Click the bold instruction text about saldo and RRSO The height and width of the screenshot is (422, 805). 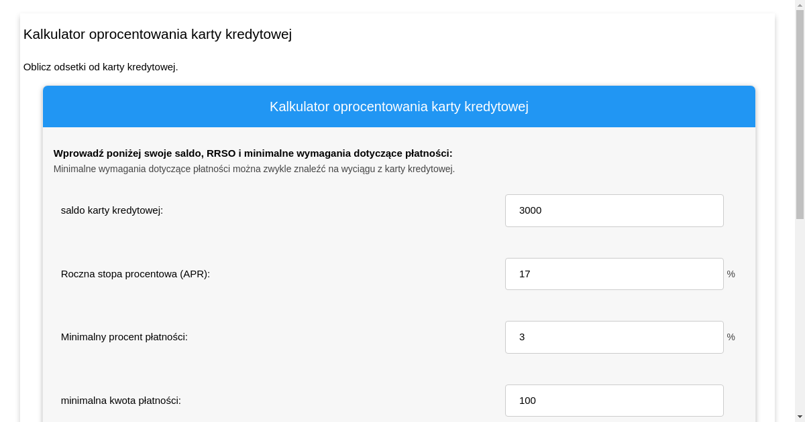point(252,153)
